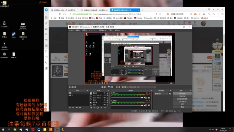The width and height of the screenshot is (234, 132).
Task: Click 停止推流 to stop streaming
Action: [x=182, y=94]
